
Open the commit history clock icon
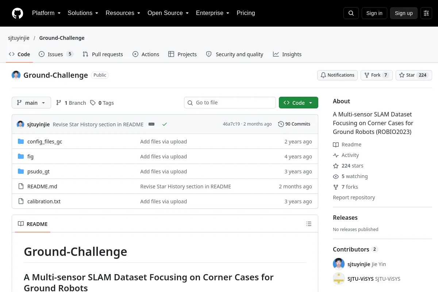pos(281,124)
